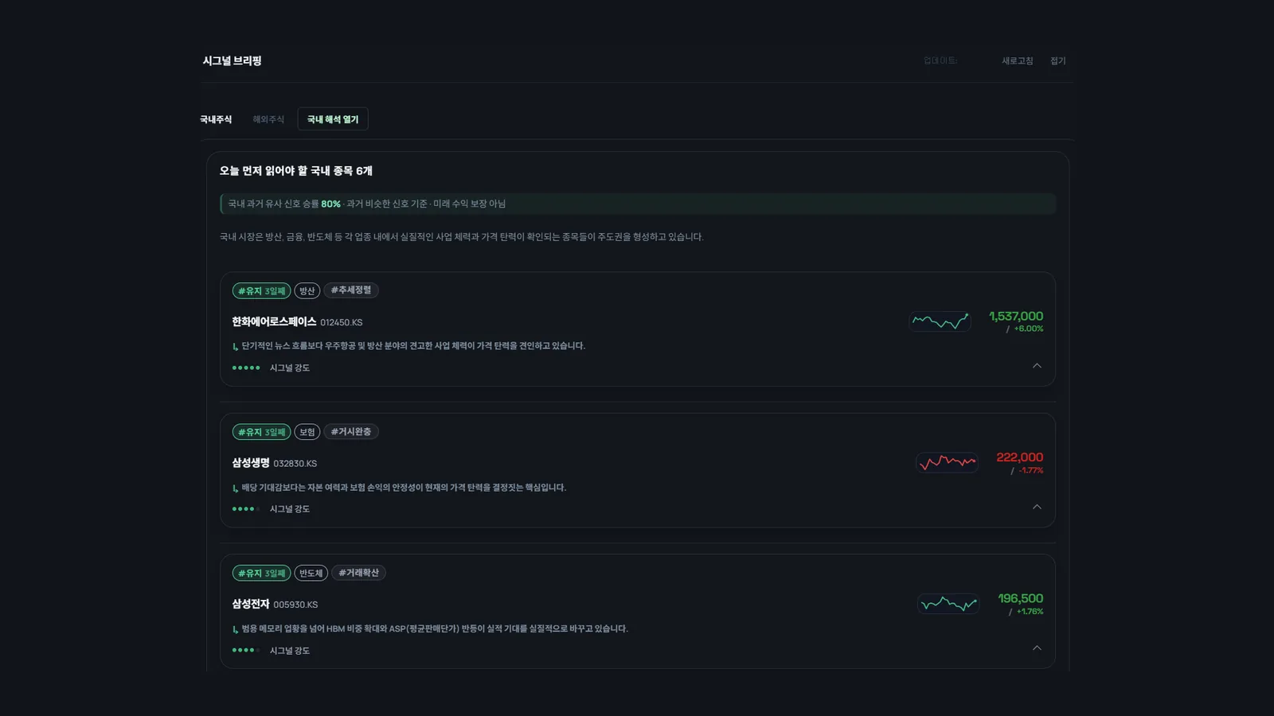
Task: Toggle the #추세정렬 tag on 한화에어로스페이스
Action: [x=351, y=290]
